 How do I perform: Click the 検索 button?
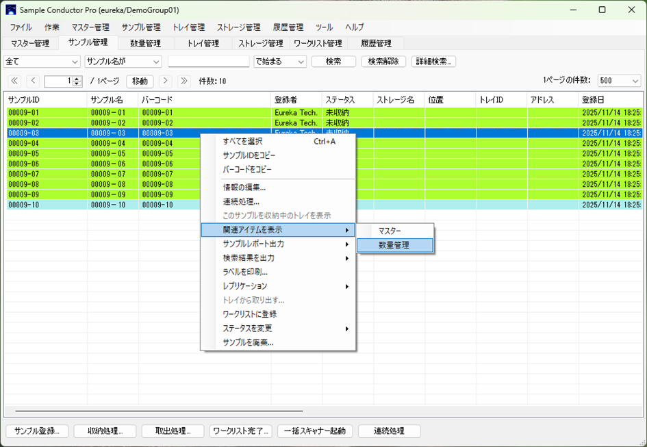(x=333, y=62)
